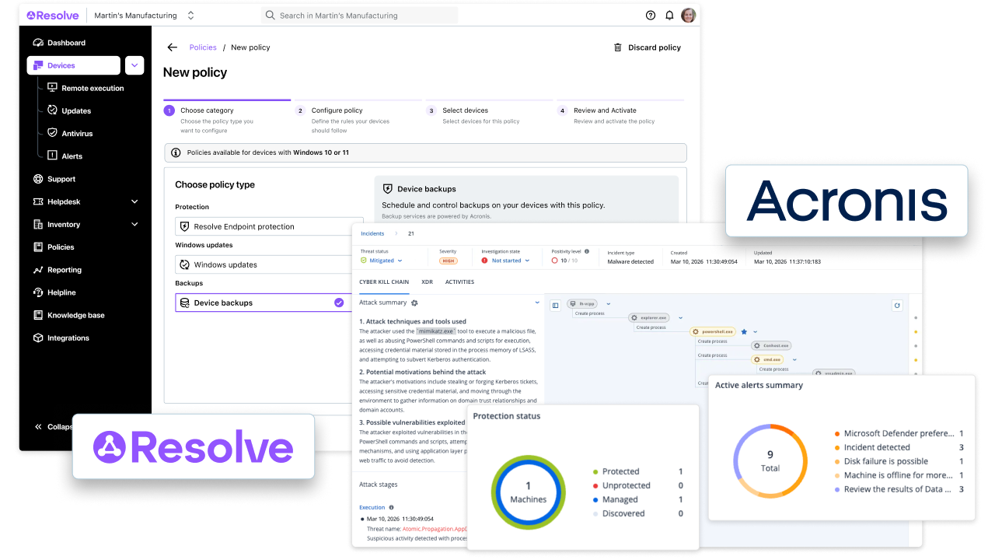Open the Threat status Mitigated dropdown

coord(381,261)
